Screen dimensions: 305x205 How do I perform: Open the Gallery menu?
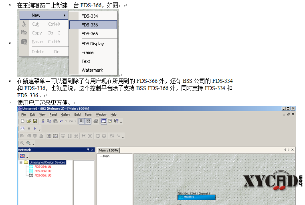66,115
